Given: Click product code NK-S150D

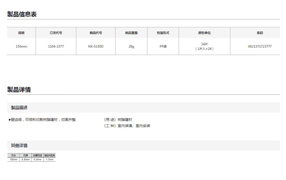Looking at the screenshot, I should pyautogui.click(x=96, y=46).
